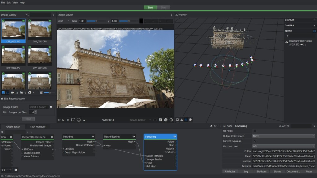Screen dimensions: 317x178
Task: Open the Output Color Space dropdown
Action: pos(284,136)
